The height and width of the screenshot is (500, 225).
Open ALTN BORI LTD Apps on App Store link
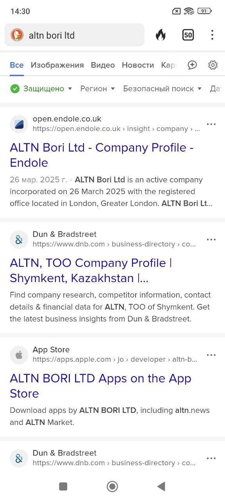pyautogui.click(x=100, y=386)
